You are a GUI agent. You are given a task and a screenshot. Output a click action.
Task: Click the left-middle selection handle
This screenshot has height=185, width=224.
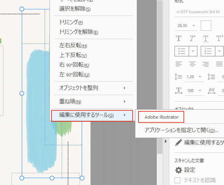(x=22, y=93)
